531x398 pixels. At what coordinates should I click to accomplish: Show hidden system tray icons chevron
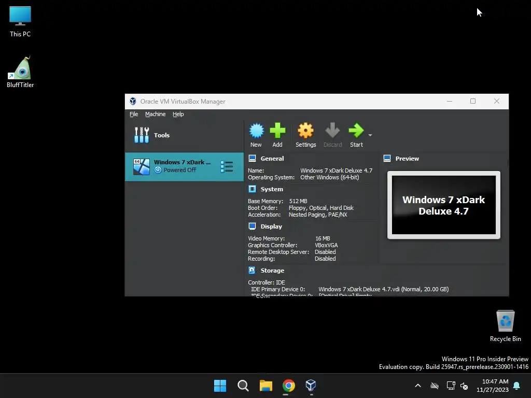(x=418, y=386)
